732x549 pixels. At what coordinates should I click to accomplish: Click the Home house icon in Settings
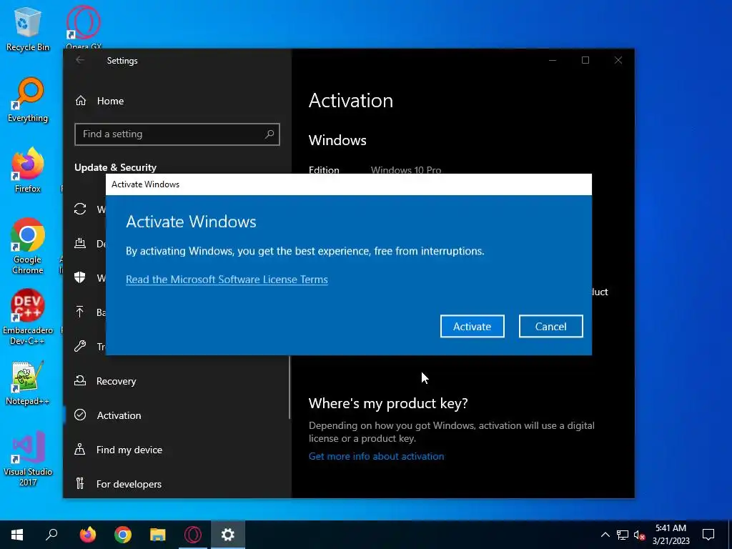(81, 100)
